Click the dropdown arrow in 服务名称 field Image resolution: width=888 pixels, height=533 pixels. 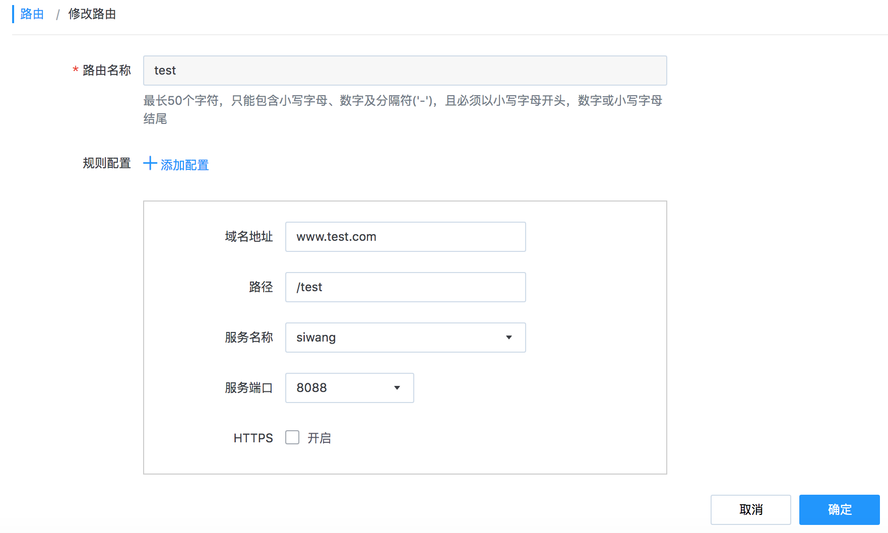(509, 338)
